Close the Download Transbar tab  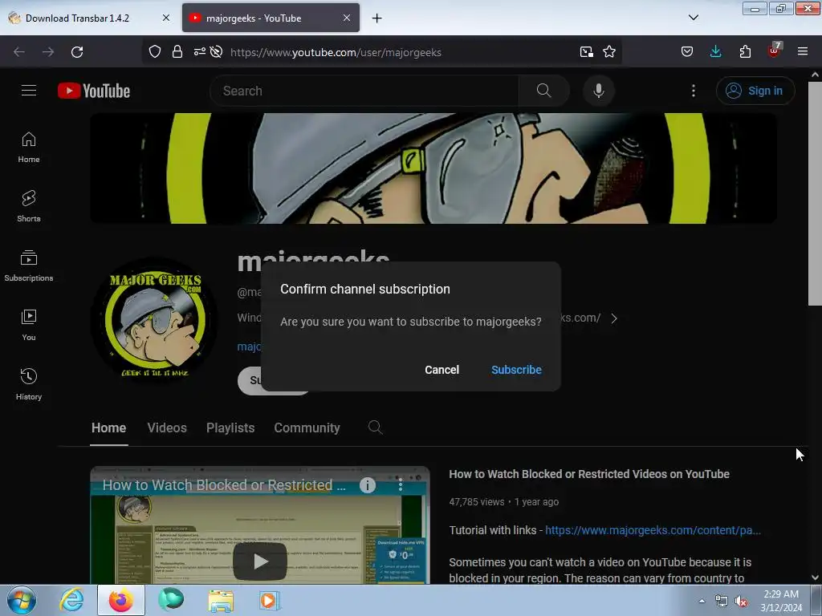click(x=165, y=18)
